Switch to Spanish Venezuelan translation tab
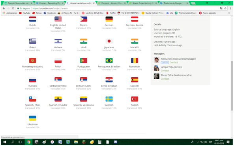Image resolution: width=234 pixels, height=146 pixels. [19, 3]
